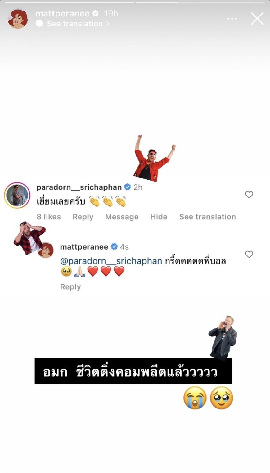270x473 pixels.
Task: Close the story with the X icon
Action: (x=257, y=19)
